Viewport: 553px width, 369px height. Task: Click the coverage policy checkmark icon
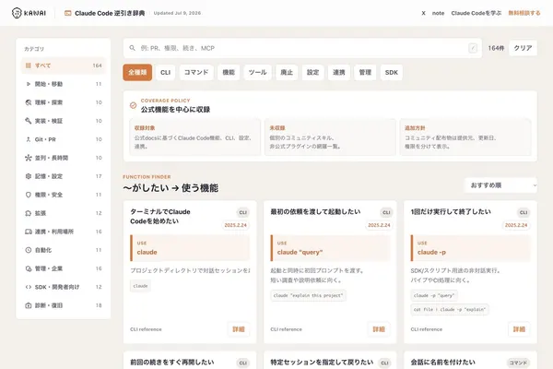click(133, 105)
